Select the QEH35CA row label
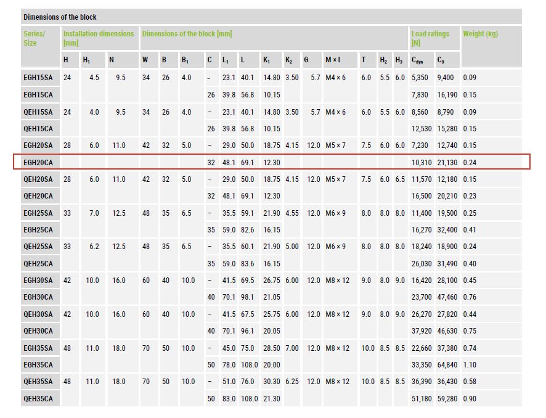The height and width of the screenshot is (418, 546). (38, 399)
